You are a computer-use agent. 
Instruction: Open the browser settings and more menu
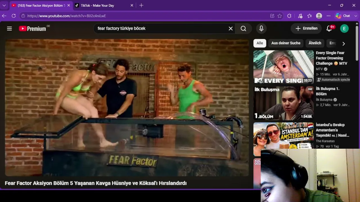point(328,16)
